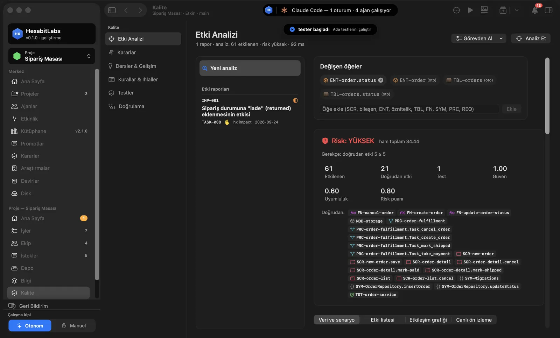Open Etkinlik in sidebar
This screenshot has width=560, height=338.
(x=49, y=119)
